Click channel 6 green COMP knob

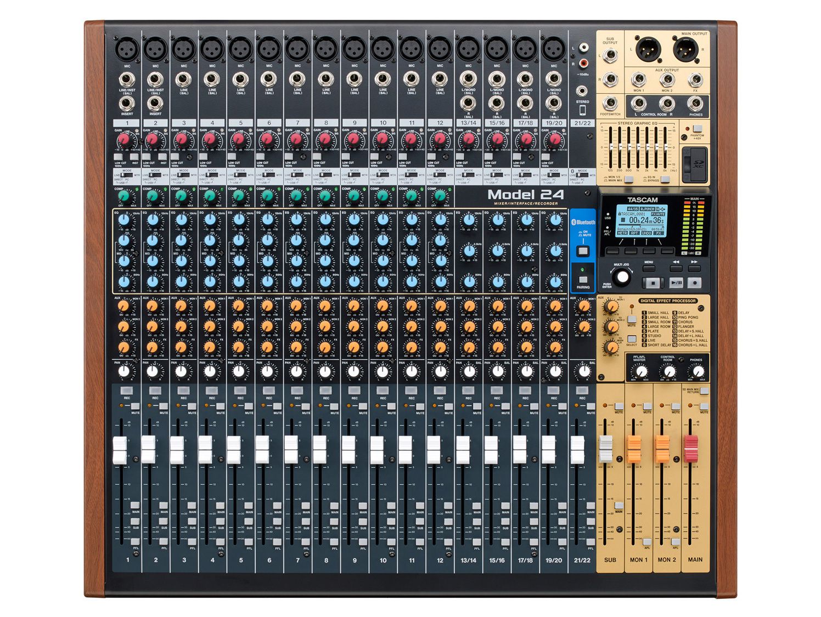[x=267, y=196]
